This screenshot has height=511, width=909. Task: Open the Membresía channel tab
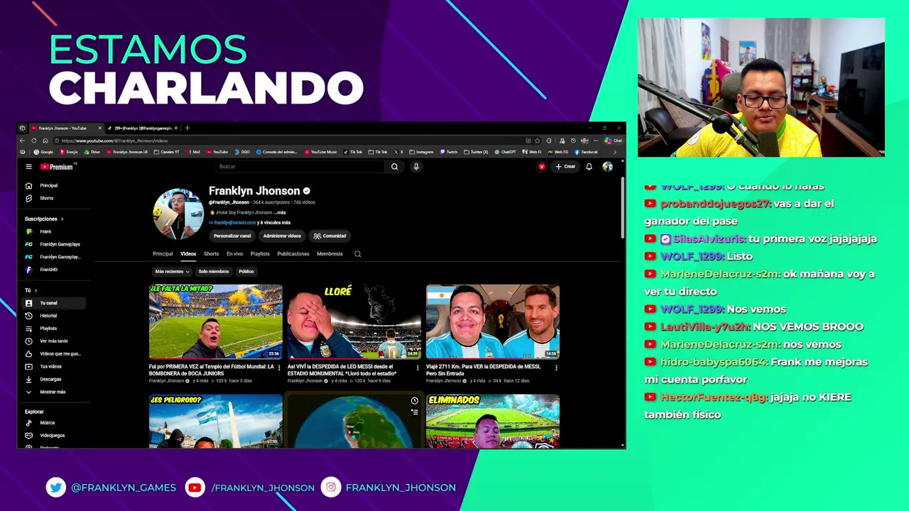(x=330, y=254)
